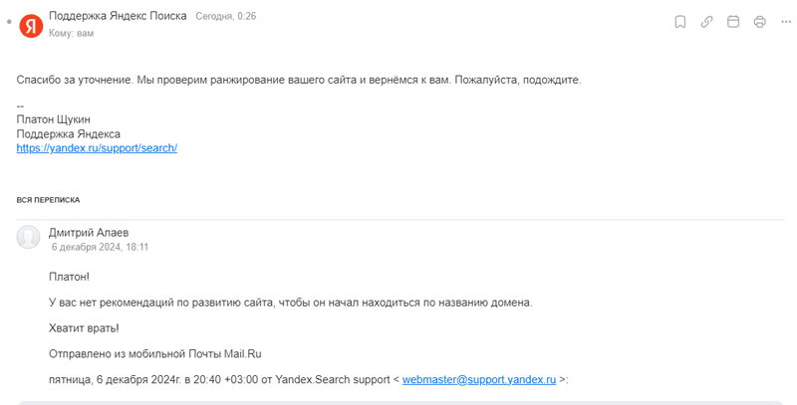This screenshot has width=797, height=405.
Task: Click Дмитрий Алаев's grey avatar
Action: (x=28, y=237)
